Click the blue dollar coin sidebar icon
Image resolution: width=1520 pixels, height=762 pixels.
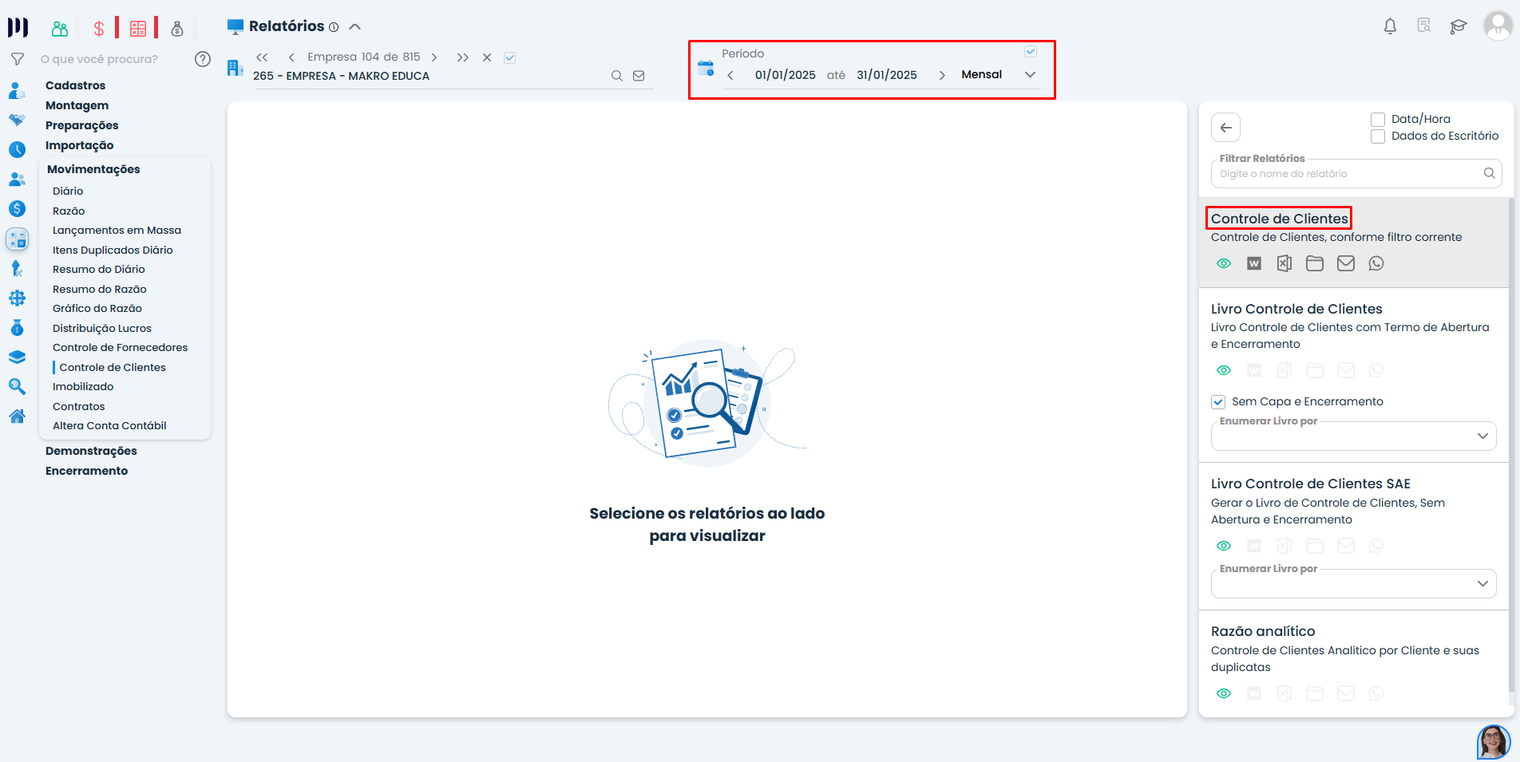[x=17, y=209]
